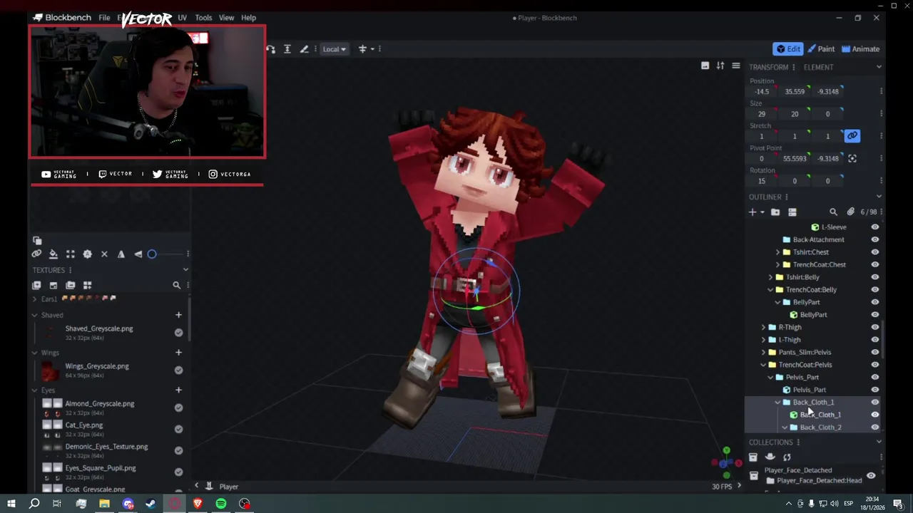
Task: Click the chain link icon in left toolbar
Action: click(36, 254)
